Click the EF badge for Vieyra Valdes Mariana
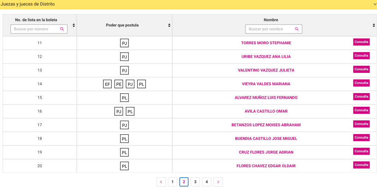Image resolution: width=377 pixels, height=187 pixels. (x=108, y=84)
